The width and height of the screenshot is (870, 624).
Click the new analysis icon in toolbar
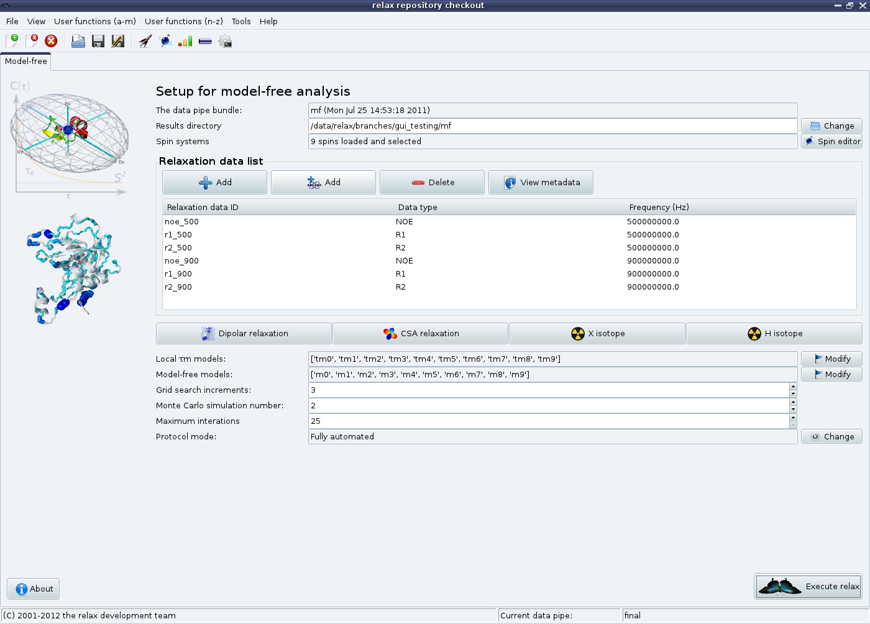[x=12, y=41]
